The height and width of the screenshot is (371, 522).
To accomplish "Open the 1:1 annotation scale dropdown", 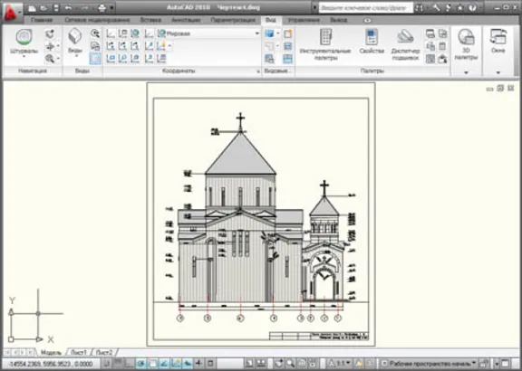I will click(340, 364).
